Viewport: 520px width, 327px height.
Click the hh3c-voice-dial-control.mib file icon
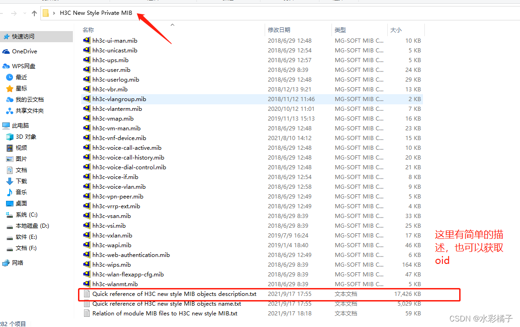point(86,167)
